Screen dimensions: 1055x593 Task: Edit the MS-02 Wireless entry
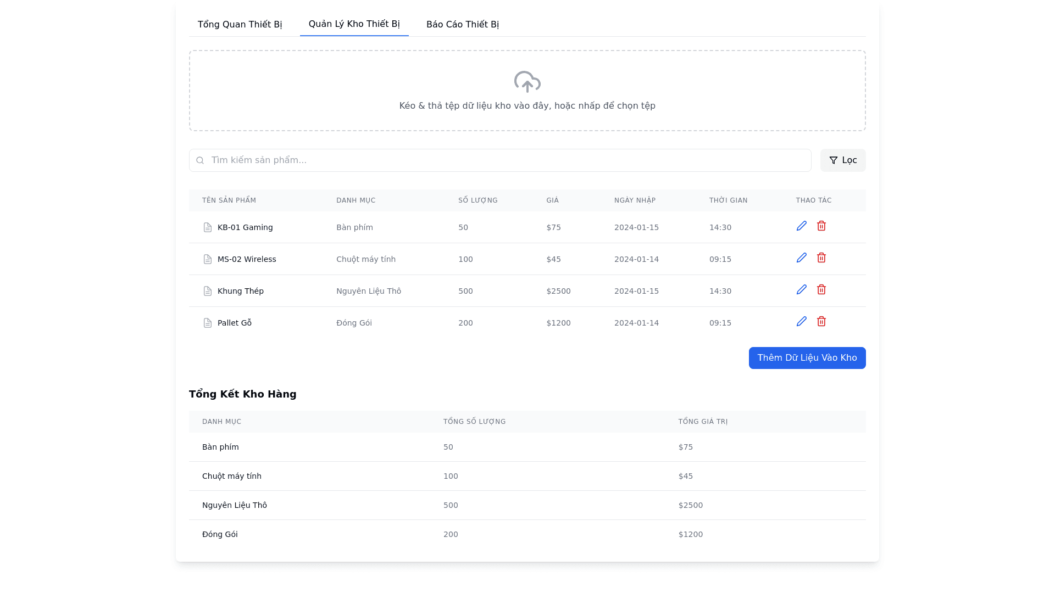[801, 258]
